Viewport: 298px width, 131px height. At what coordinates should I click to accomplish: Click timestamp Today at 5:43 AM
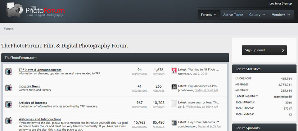[206, 90]
